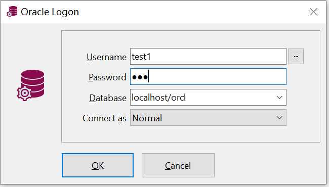Viewport: 329px width, 187px height.
Task: Click the empty gray area right of Cancel
Action: pos(269,165)
